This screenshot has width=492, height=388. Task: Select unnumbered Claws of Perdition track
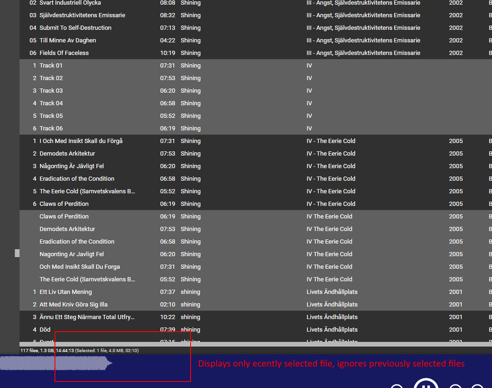(256, 216)
